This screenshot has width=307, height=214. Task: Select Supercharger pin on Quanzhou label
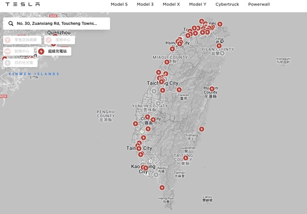[x=55, y=36]
